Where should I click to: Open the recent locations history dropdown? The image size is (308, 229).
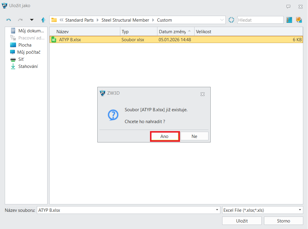[x=31, y=20]
